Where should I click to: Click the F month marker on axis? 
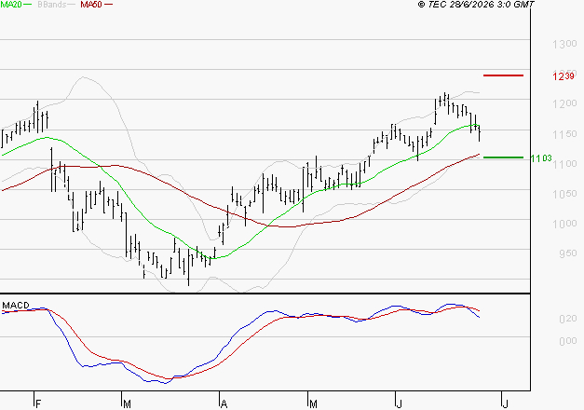coord(37,403)
